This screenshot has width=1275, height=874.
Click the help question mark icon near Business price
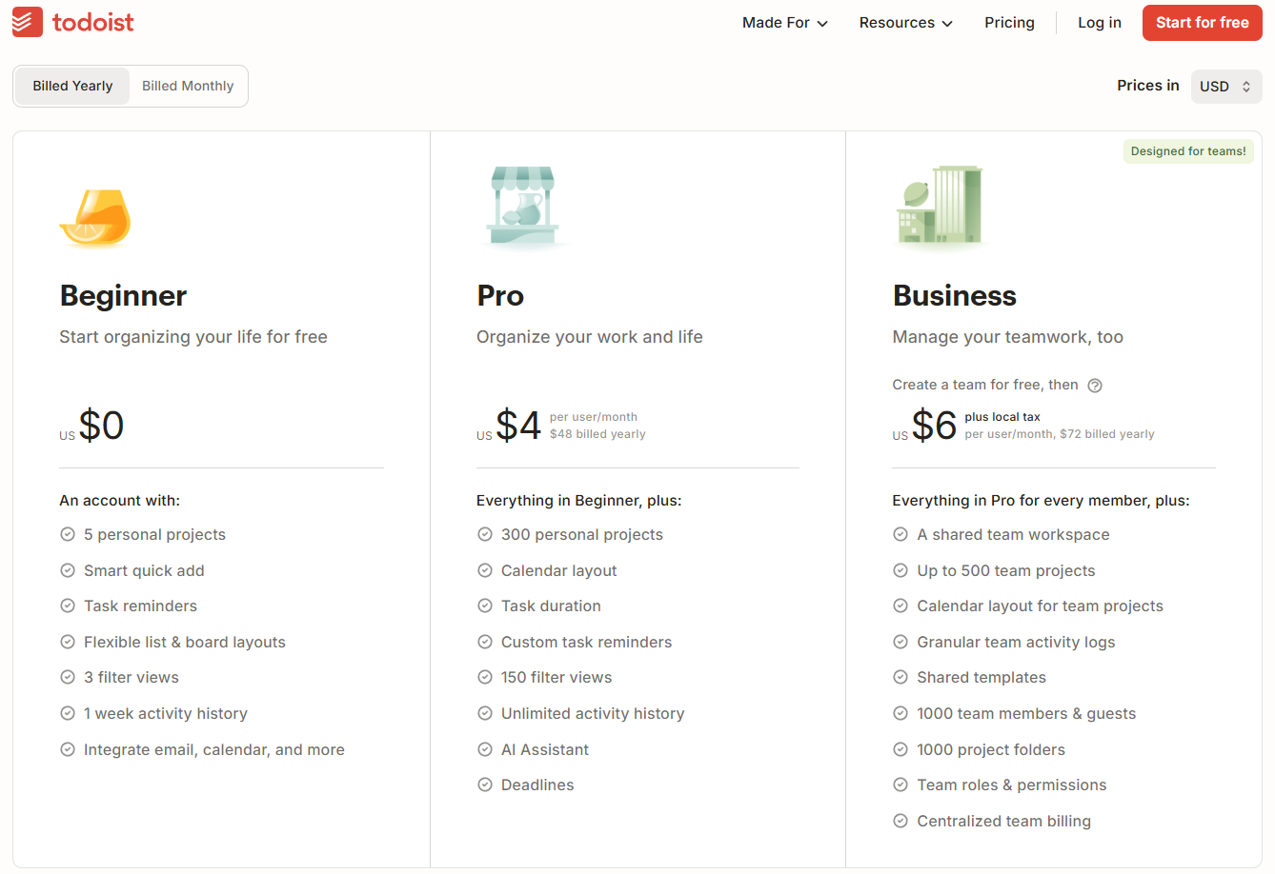coord(1095,386)
